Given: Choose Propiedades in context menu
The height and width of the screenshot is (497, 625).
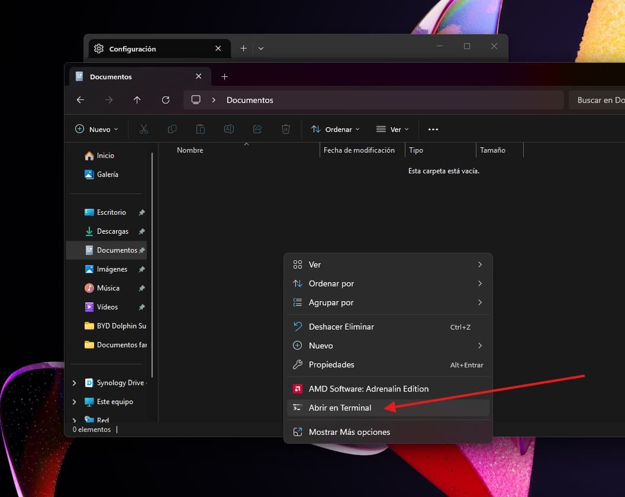Looking at the screenshot, I should (388, 364).
